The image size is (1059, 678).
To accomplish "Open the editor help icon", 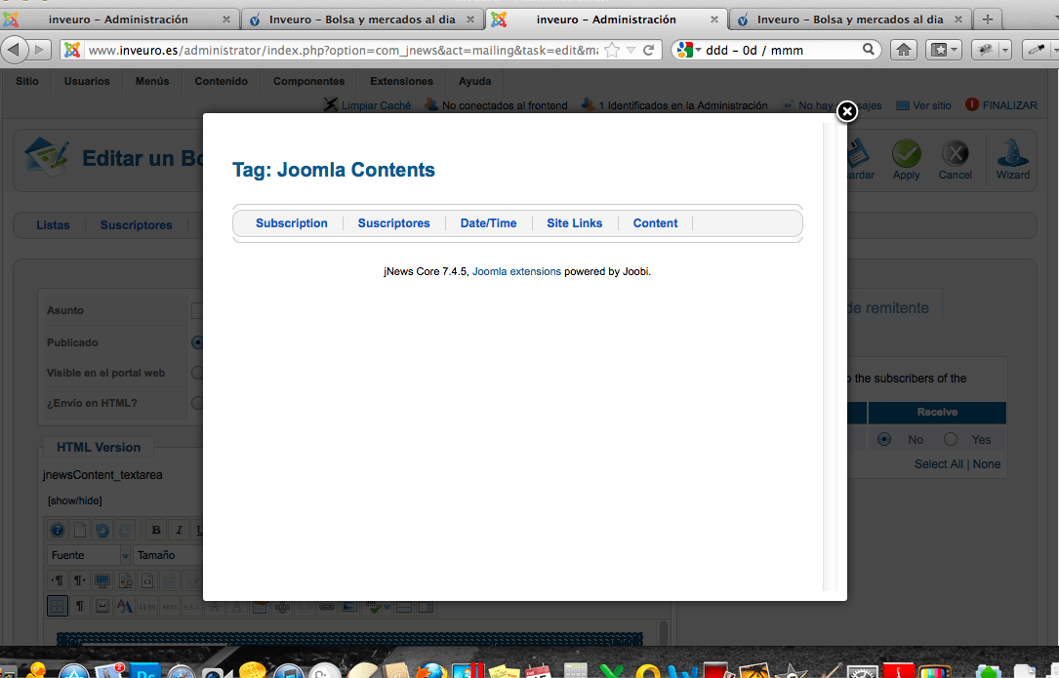I will pyautogui.click(x=58, y=530).
